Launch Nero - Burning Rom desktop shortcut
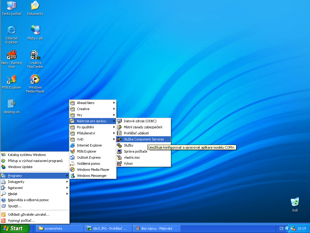Image resolution: width=310 pixels, height=233 pixels. (x=12, y=59)
